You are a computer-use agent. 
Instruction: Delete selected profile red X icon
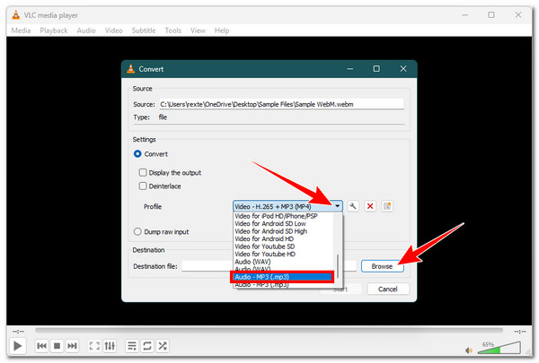370,206
